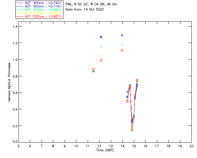The height and width of the screenshot is (158, 197).
Task: Click the AOT 500nm legend entry
Action: (x=39, y=6)
